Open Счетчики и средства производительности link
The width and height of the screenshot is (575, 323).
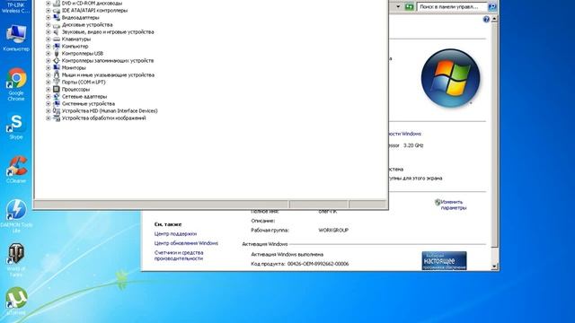click(x=179, y=256)
